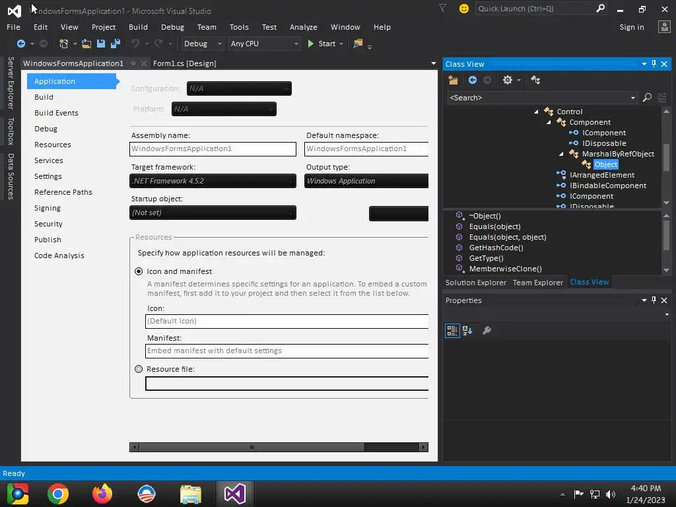
Task: Click the Undo arrow in toolbar
Action: (135, 44)
